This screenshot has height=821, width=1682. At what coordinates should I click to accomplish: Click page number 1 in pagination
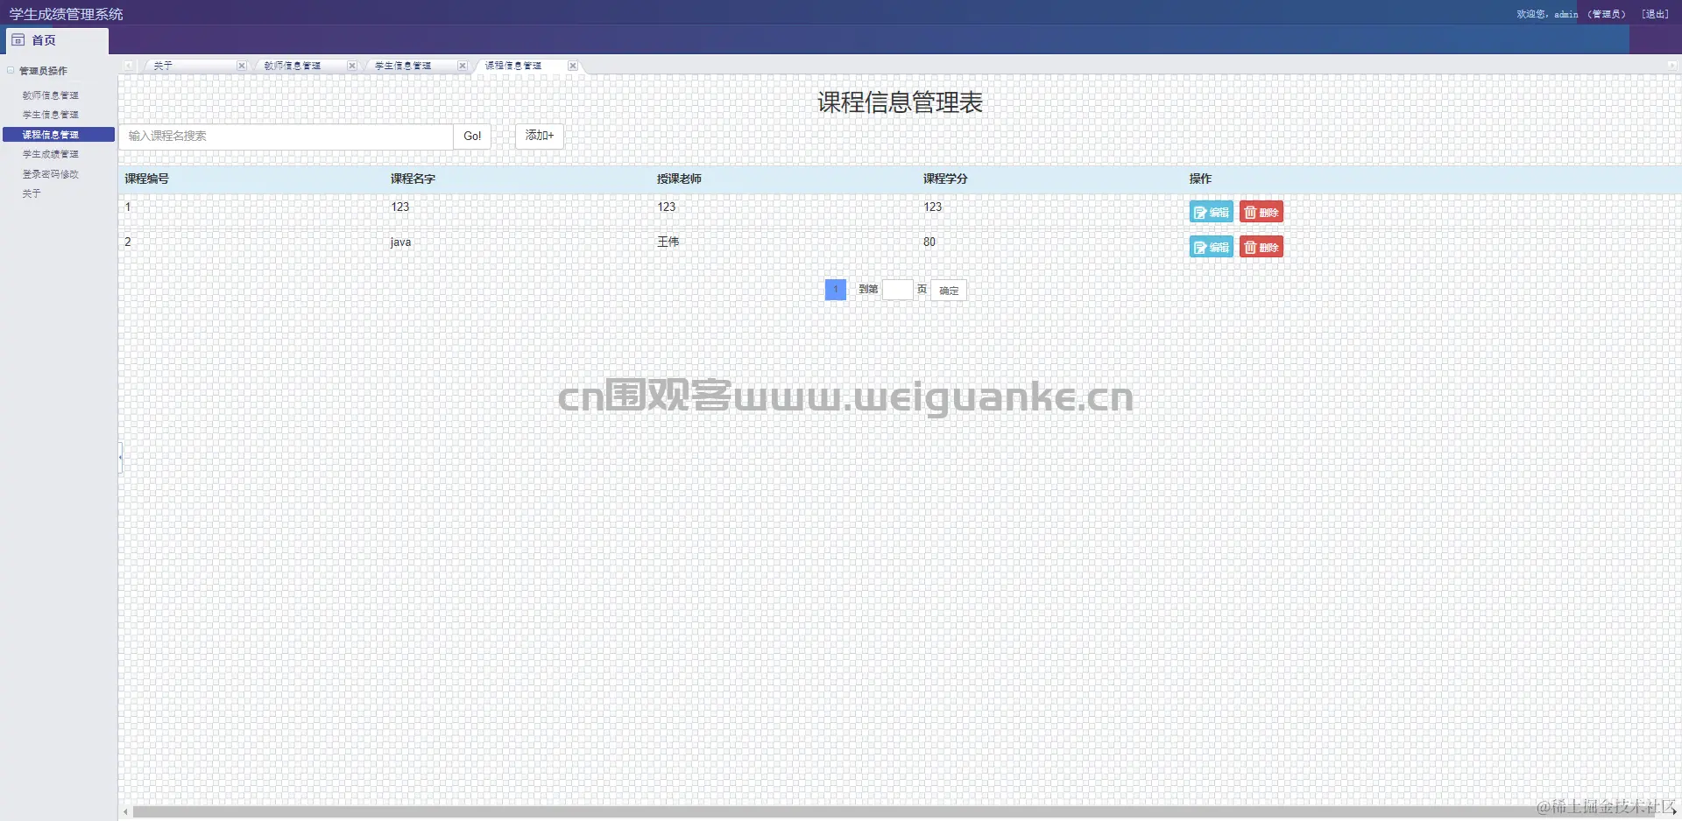click(x=836, y=290)
